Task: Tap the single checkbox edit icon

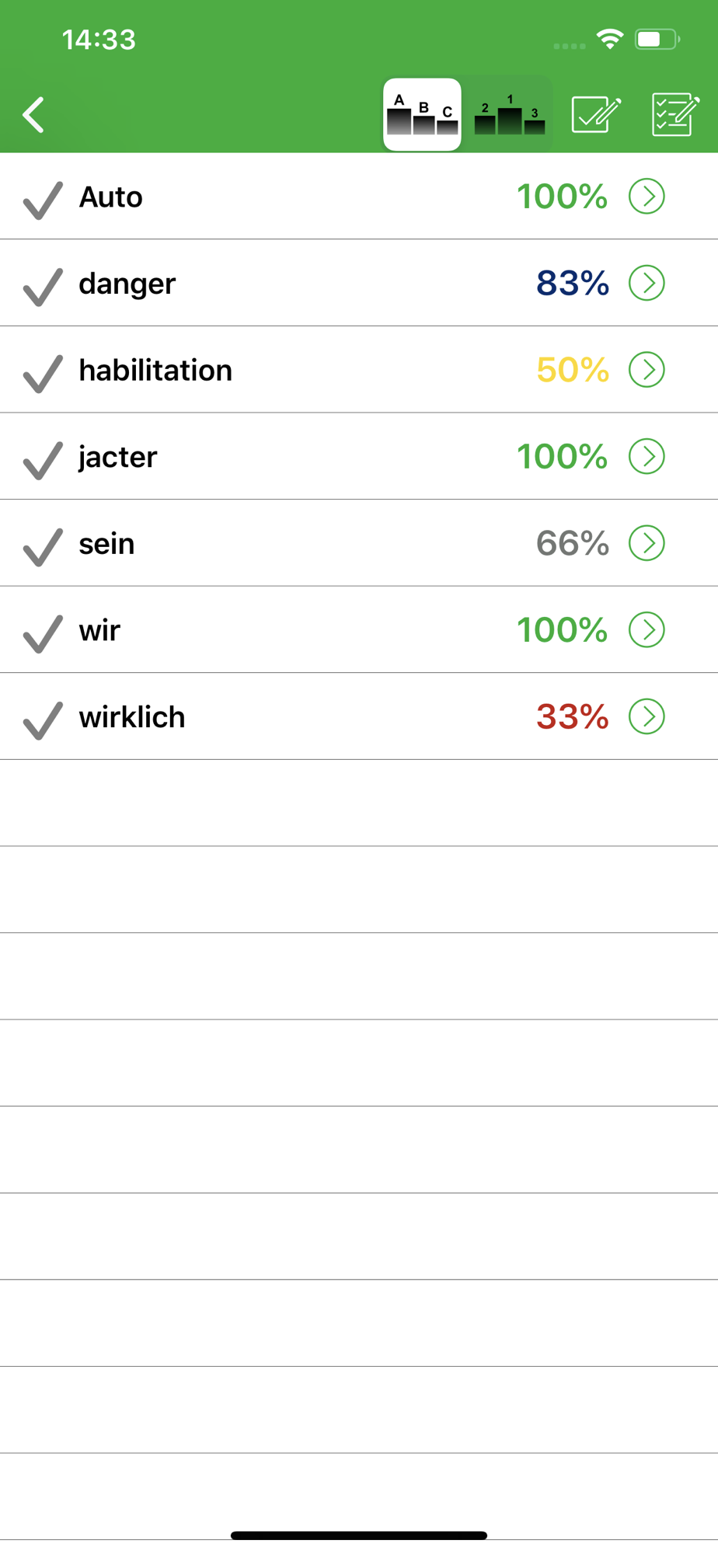Action: (595, 115)
